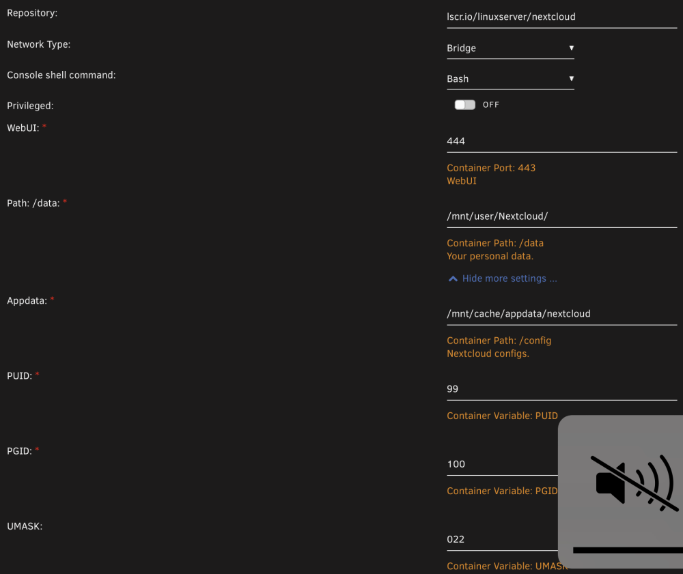Screen dimensions: 683x574
Task: Click the 'Privileged:' label
Action: pos(30,106)
